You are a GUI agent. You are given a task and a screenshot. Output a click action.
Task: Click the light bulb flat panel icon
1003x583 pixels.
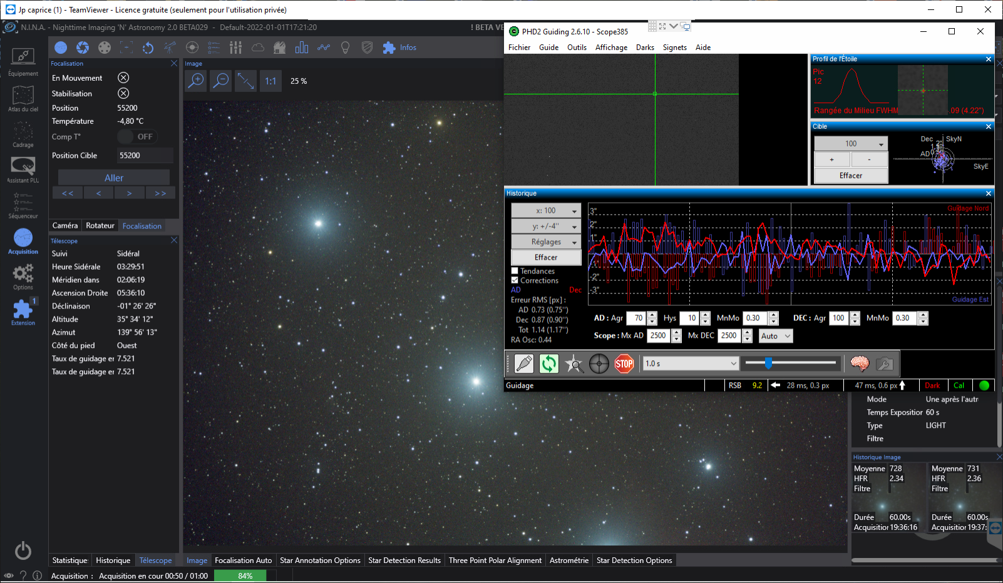(x=345, y=48)
